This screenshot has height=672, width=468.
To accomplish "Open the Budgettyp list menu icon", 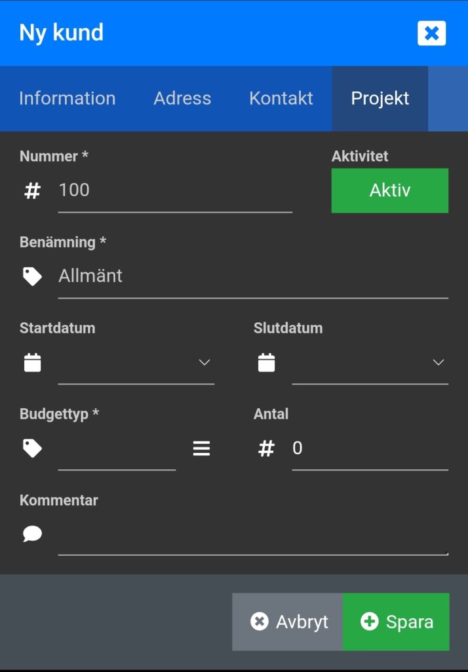I will (201, 449).
